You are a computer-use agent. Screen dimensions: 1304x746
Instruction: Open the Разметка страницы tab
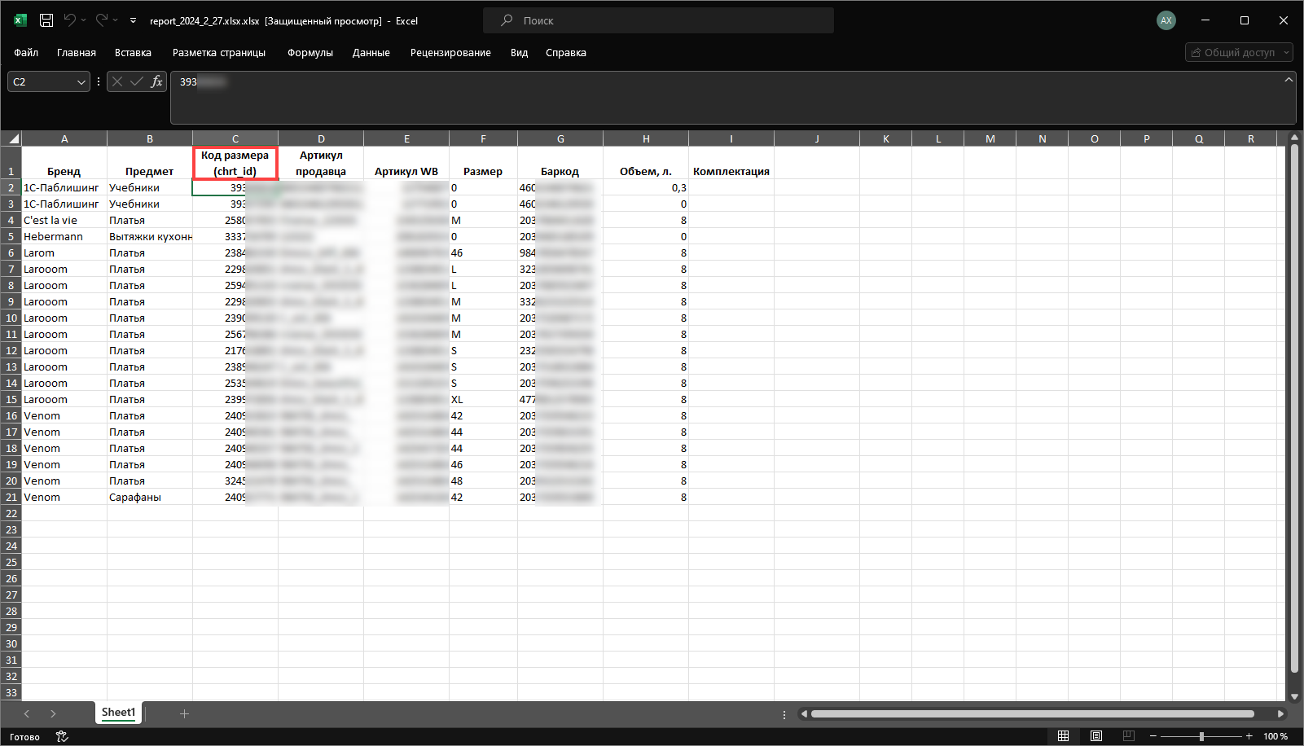[219, 53]
